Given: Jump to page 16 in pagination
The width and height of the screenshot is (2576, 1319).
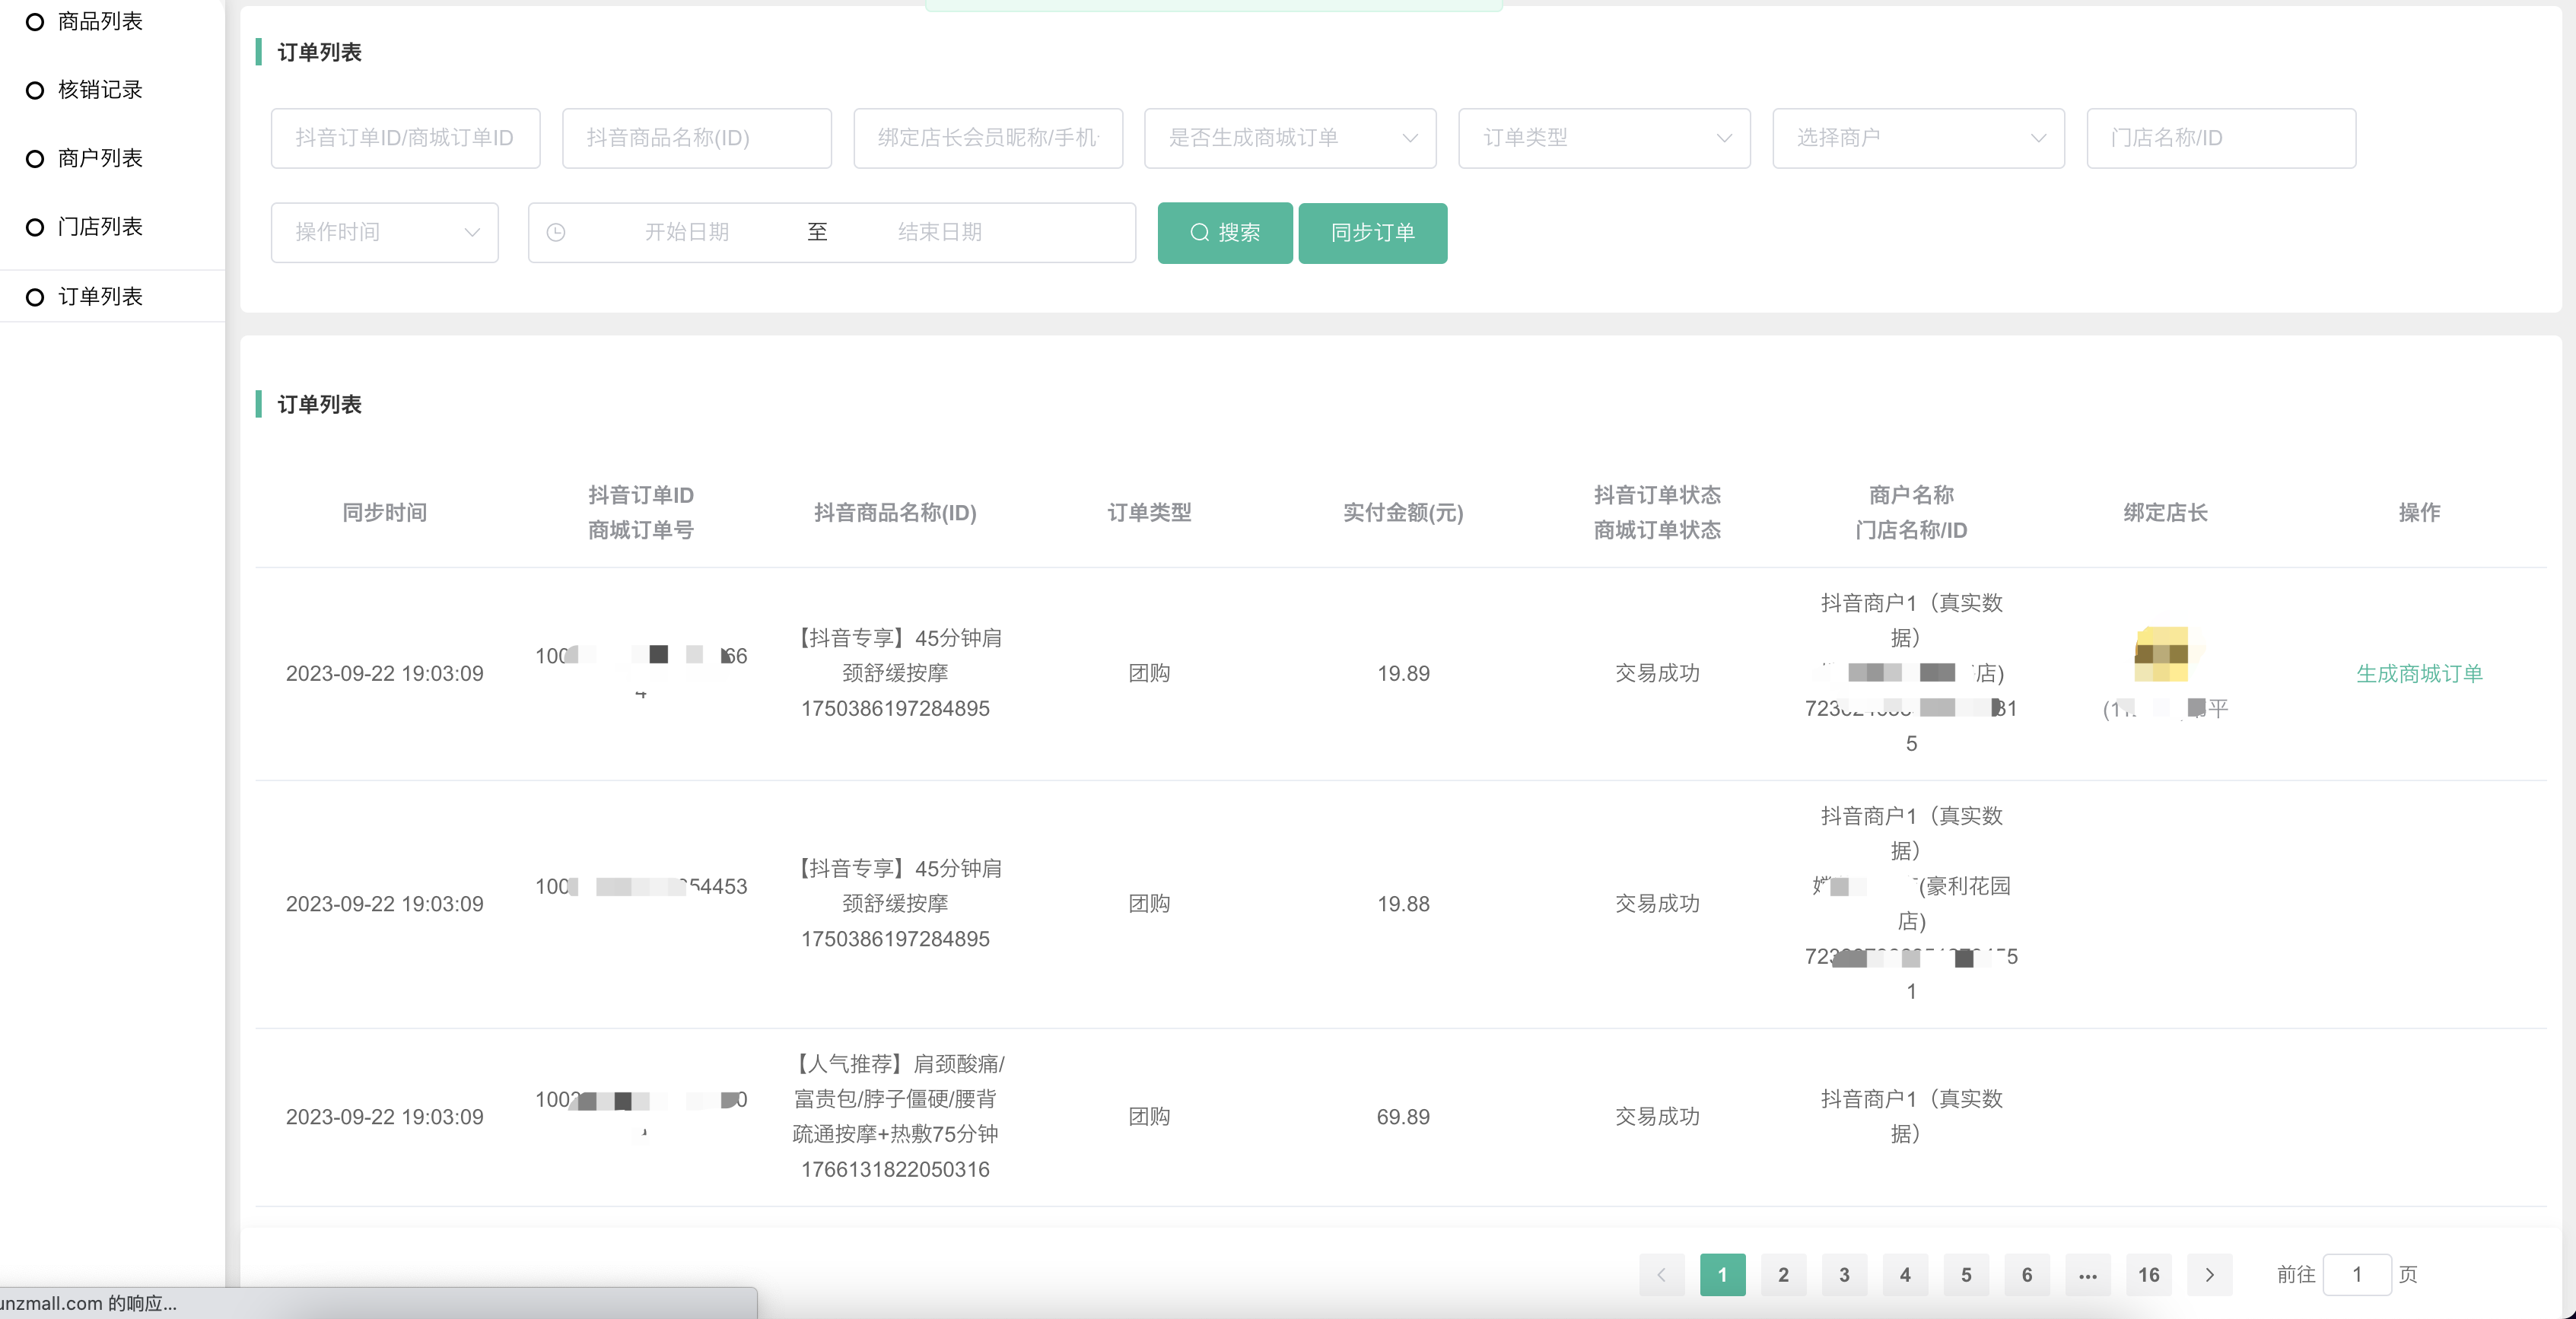Looking at the screenshot, I should (2148, 1275).
